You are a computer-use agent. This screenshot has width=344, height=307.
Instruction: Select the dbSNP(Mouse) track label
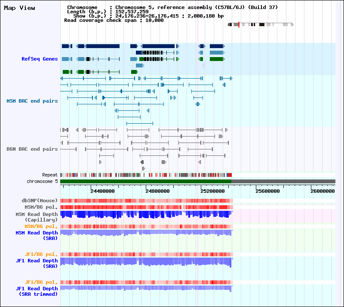(x=40, y=201)
